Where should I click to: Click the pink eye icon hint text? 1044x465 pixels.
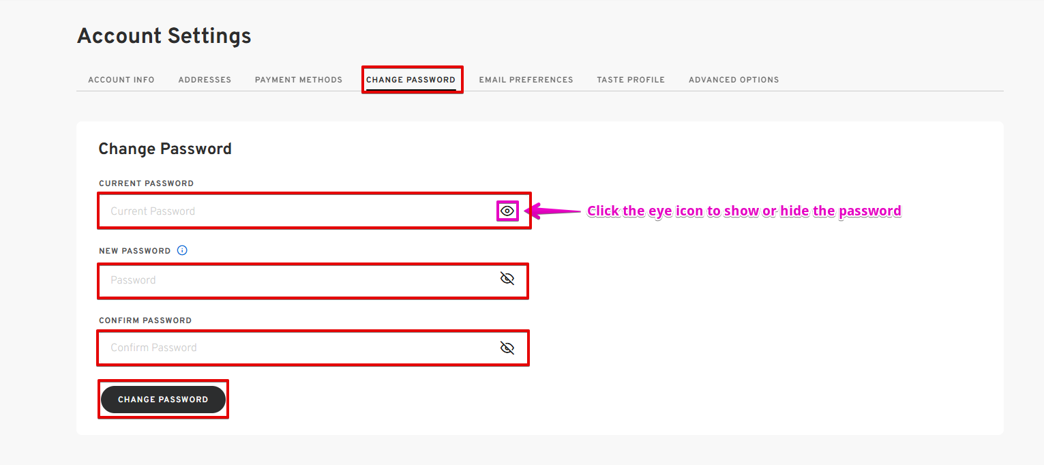click(x=744, y=211)
